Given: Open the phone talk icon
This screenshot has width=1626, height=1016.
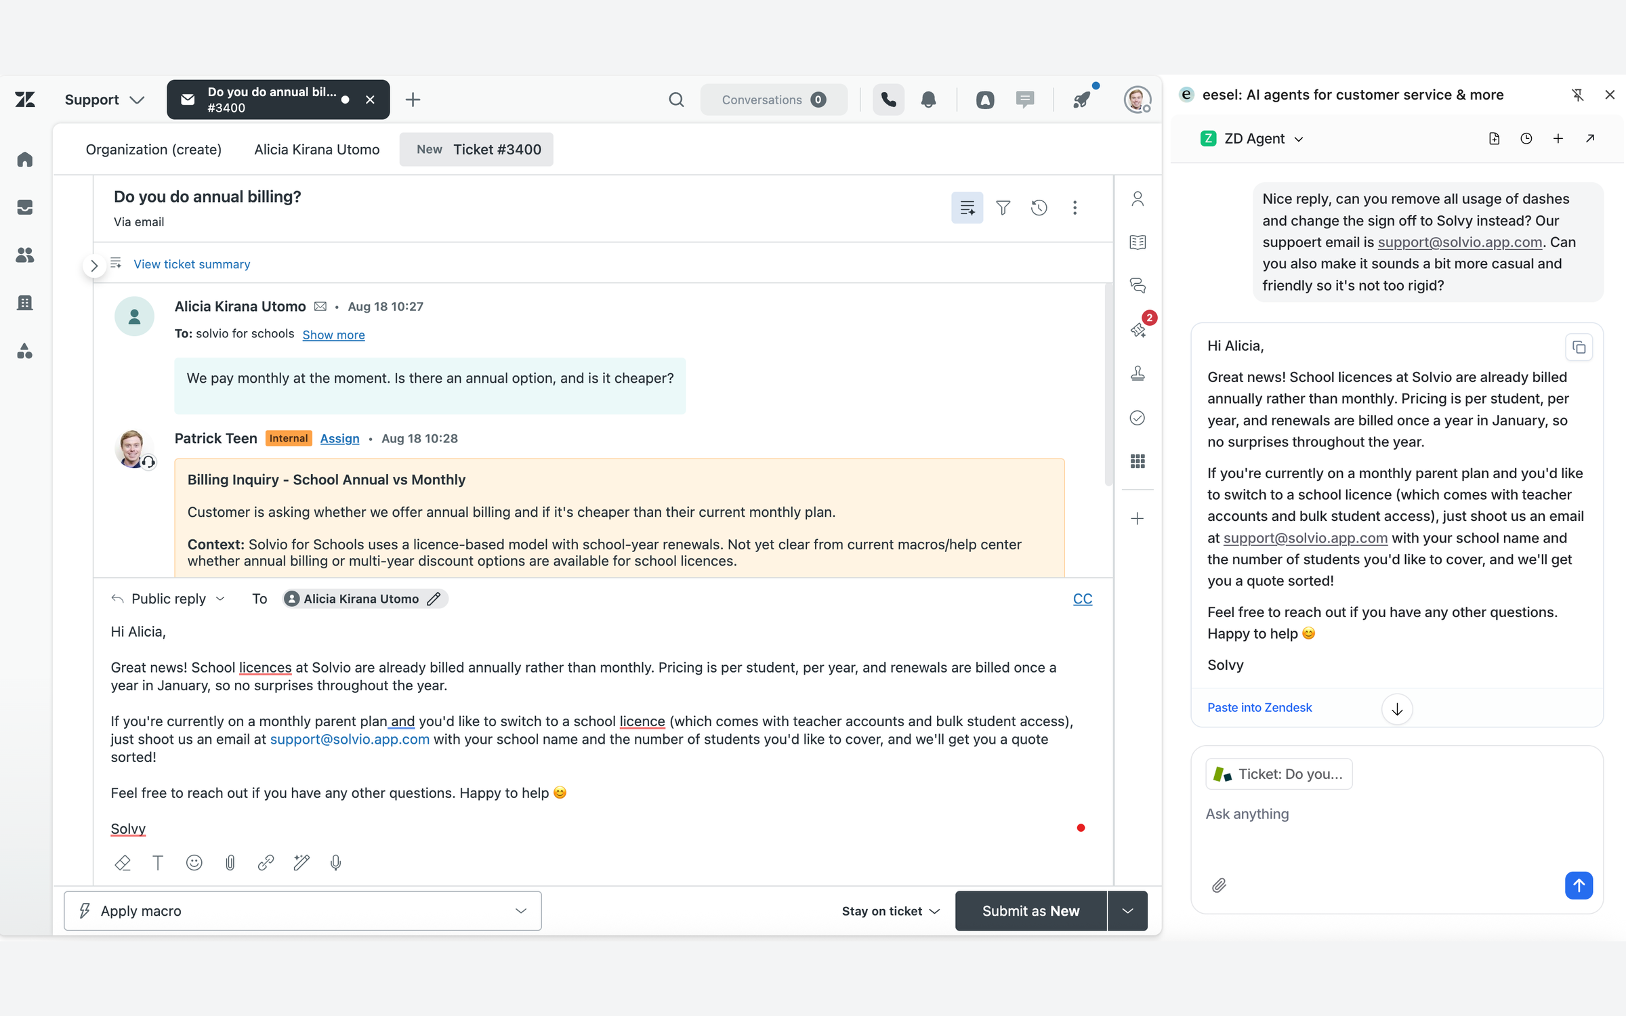Looking at the screenshot, I should 888,100.
